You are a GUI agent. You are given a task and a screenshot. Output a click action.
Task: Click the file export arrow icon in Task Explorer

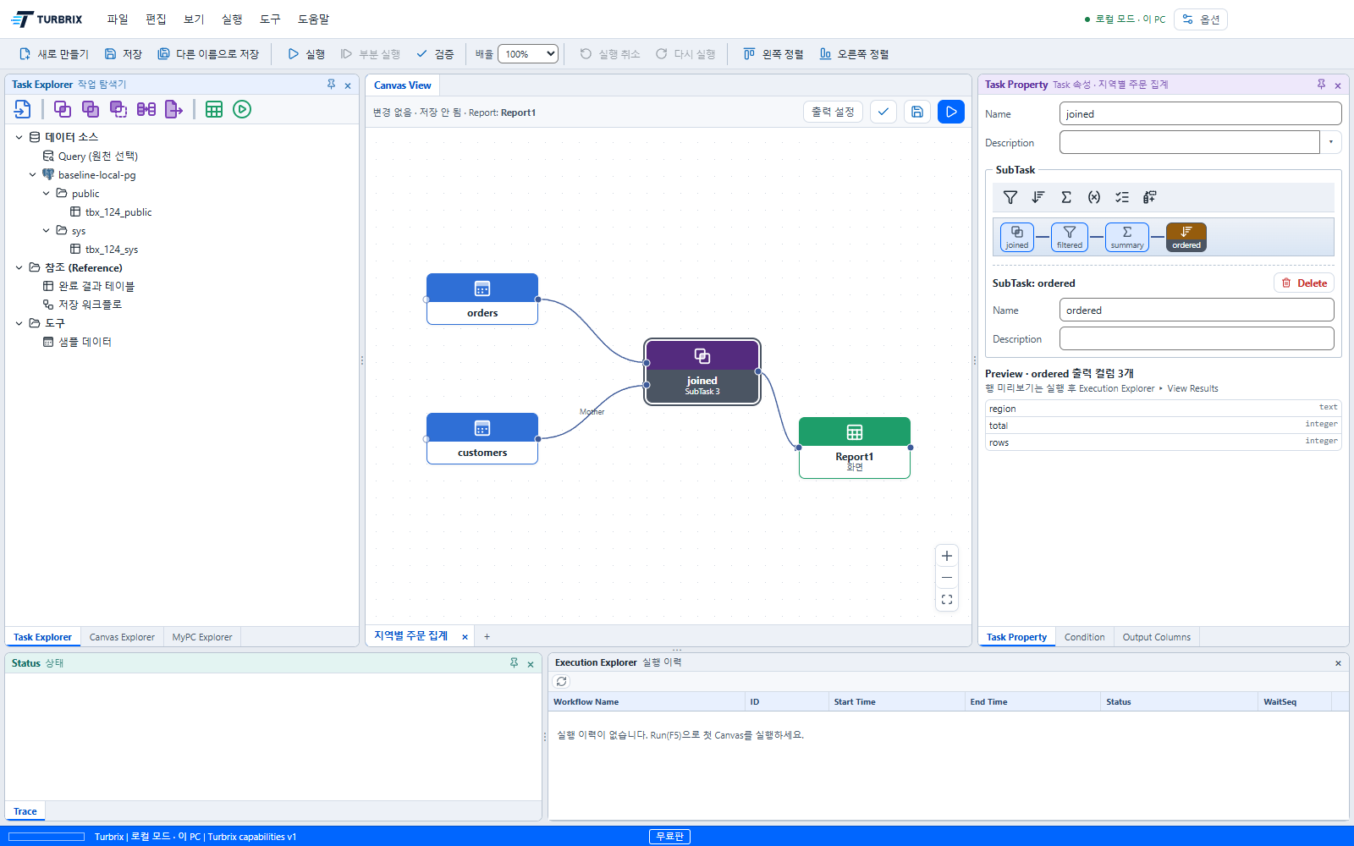pos(173,109)
